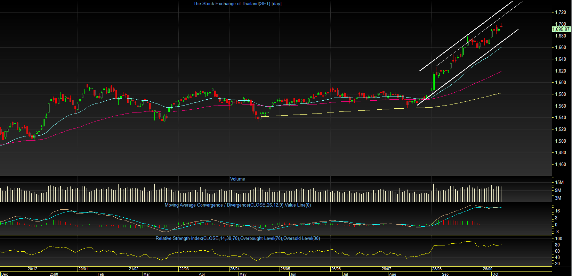Click the 1,480 price axis label
This screenshot has height=276, width=572.
coord(561,153)
